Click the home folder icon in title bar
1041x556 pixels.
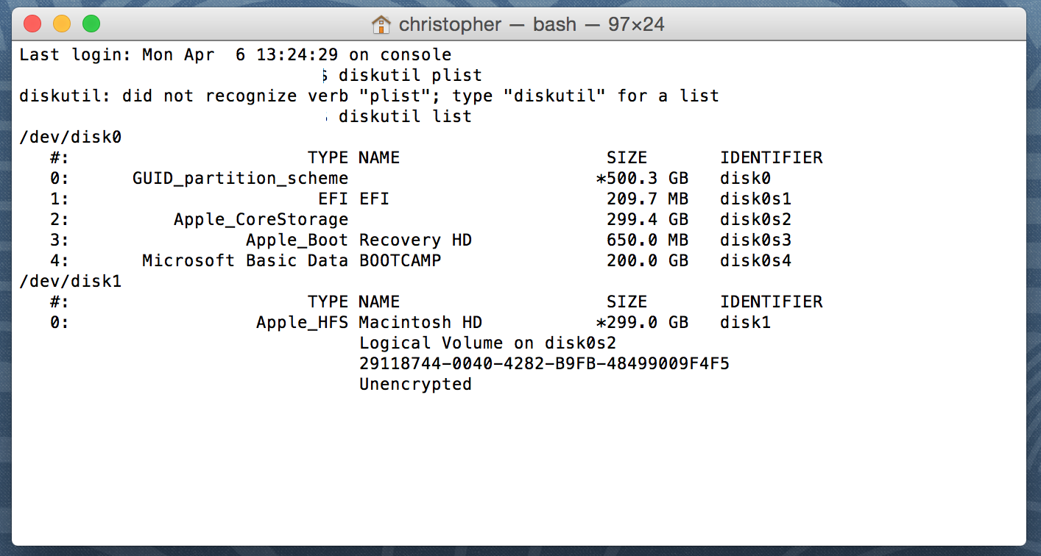[381, 24]
